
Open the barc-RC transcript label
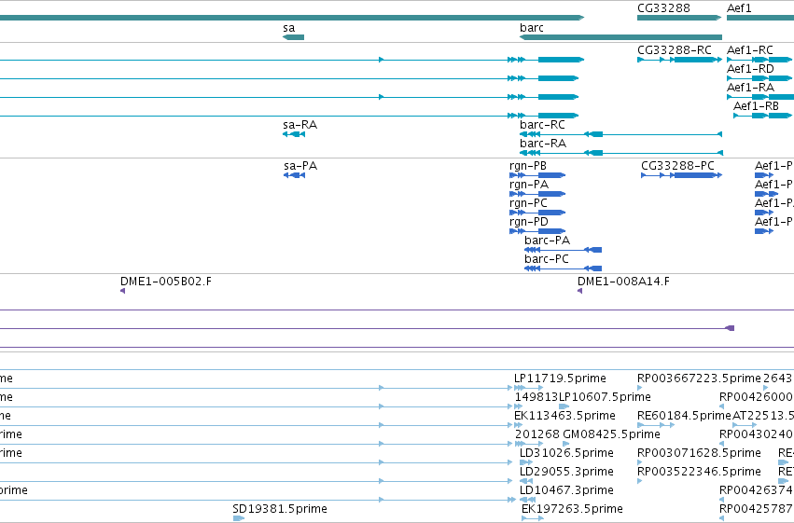coord(542,125)
